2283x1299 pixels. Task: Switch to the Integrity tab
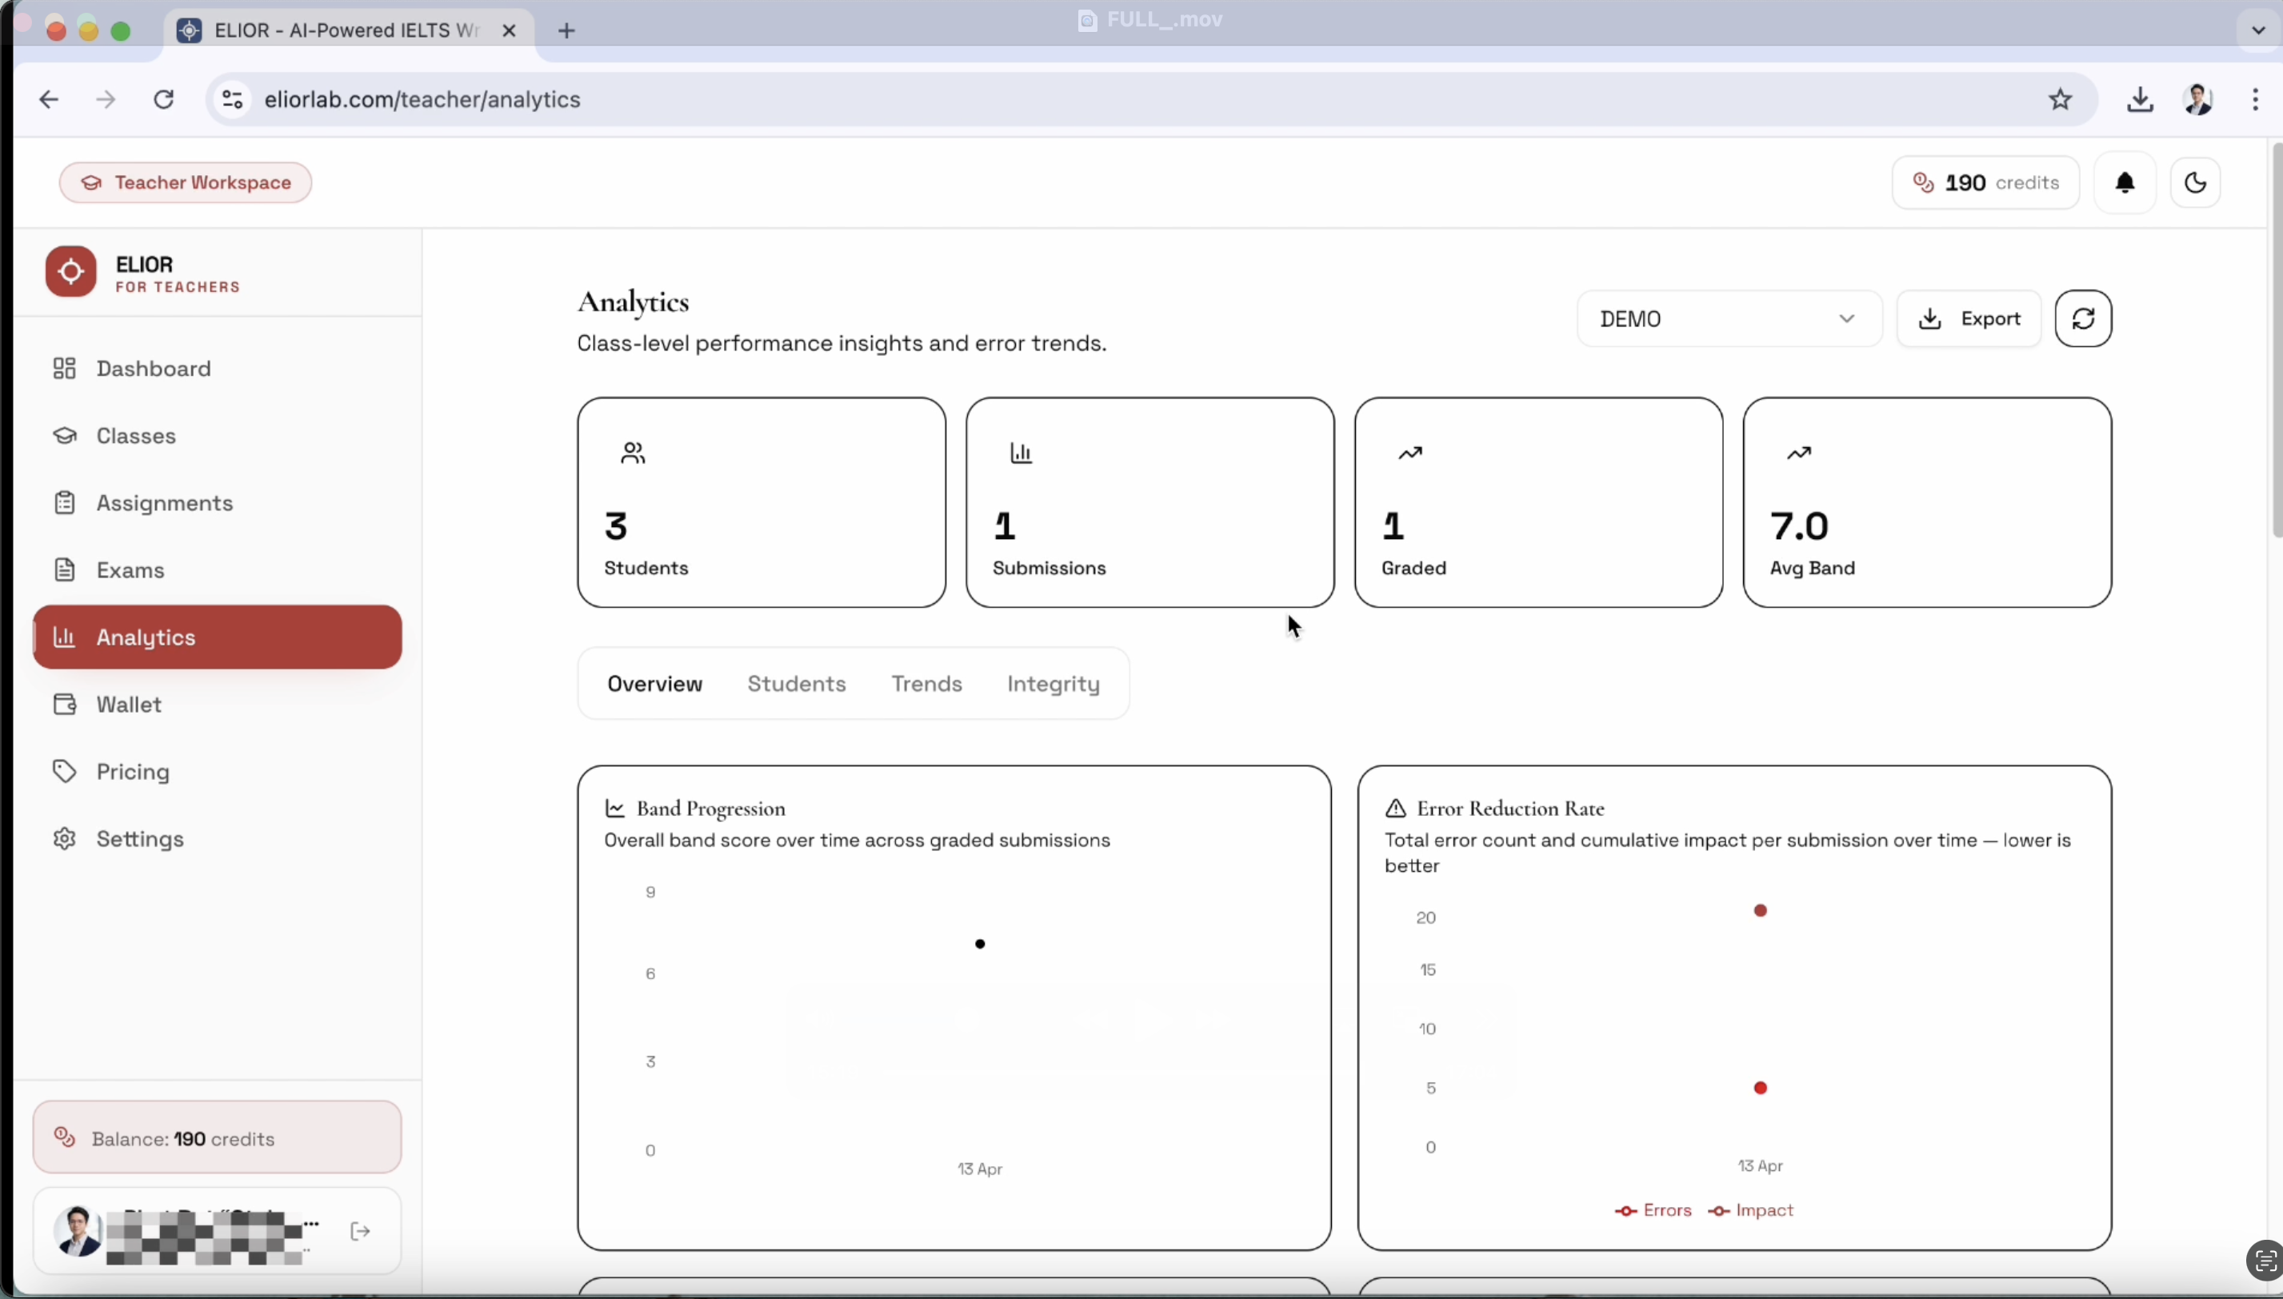click(1053, 683)
